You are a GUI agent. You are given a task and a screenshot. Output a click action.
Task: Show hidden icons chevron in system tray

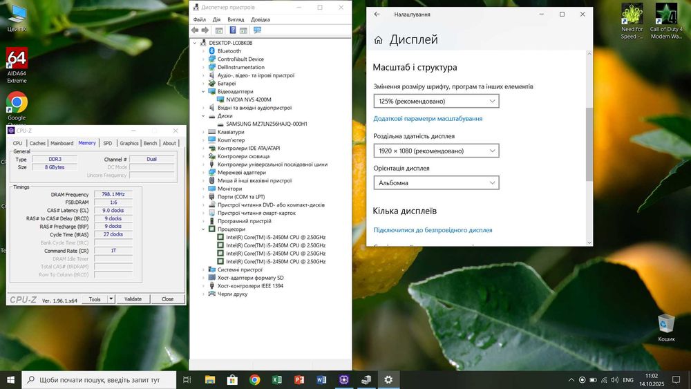click(571, 380)
